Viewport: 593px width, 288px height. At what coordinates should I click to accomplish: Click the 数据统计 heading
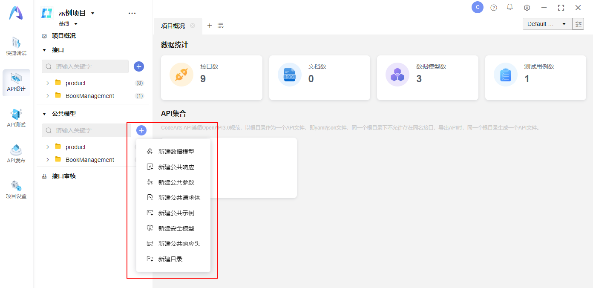point(175,45)
